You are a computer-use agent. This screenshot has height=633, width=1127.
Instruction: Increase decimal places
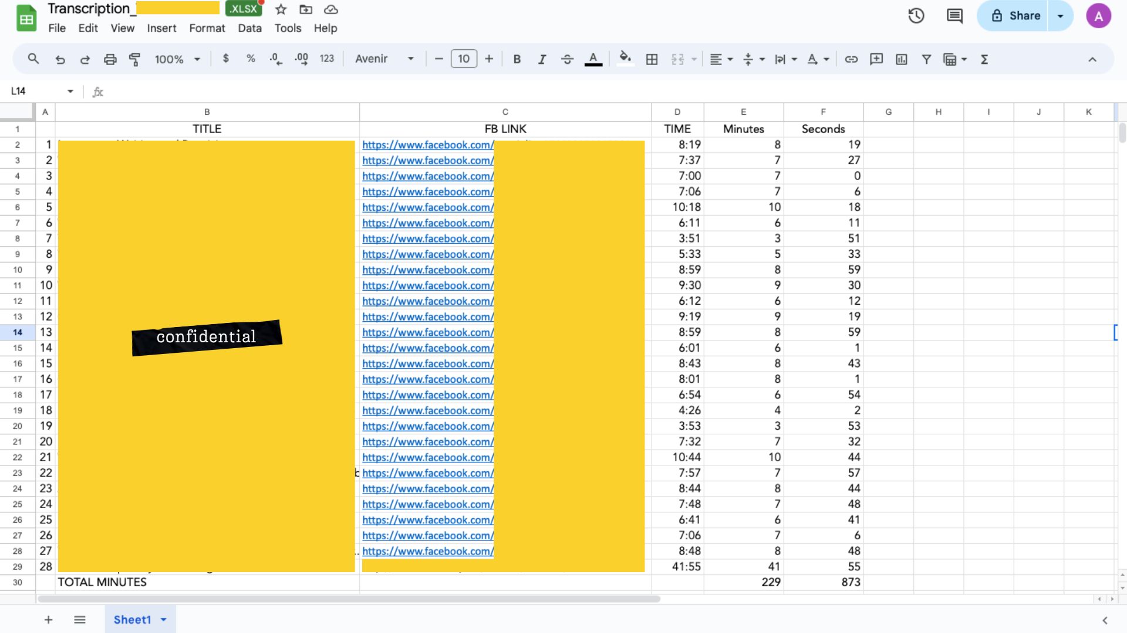click(302, 59)
